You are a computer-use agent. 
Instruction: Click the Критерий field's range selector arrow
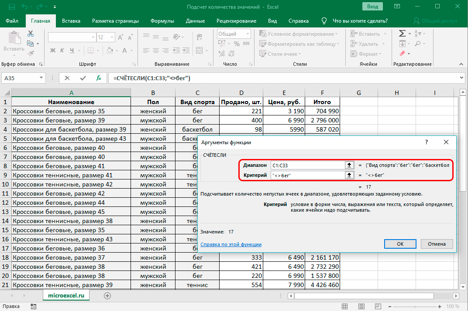349,175
